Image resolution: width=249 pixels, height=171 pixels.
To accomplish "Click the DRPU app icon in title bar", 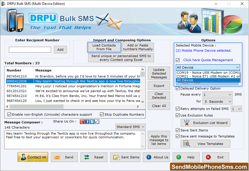I will coord(3,4).
